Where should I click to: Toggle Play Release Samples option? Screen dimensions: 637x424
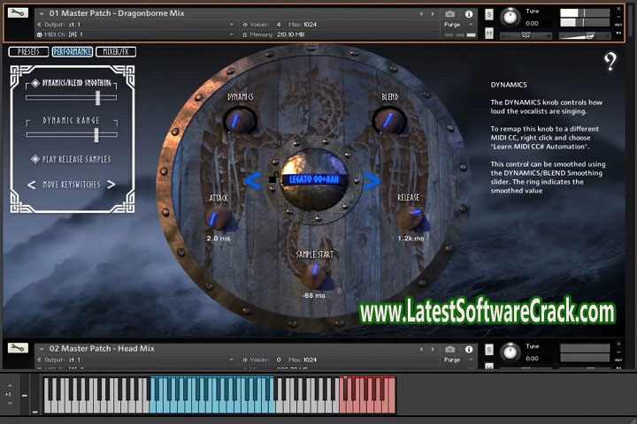point(35,159)
